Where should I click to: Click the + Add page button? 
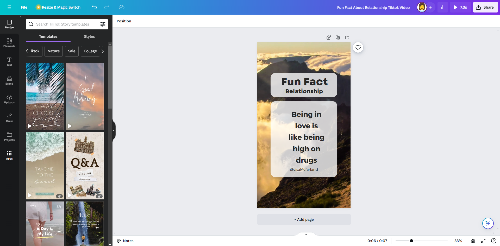(x=304, y=219)
